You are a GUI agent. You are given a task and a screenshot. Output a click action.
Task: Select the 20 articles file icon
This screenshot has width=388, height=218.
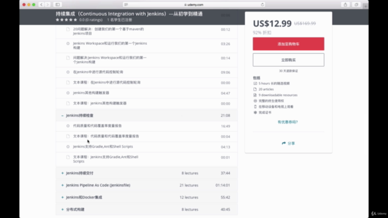pyautogui.click(x=255, y=89)
